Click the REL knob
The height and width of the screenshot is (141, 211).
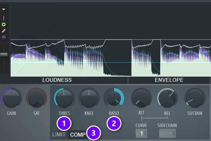(167, 98)
